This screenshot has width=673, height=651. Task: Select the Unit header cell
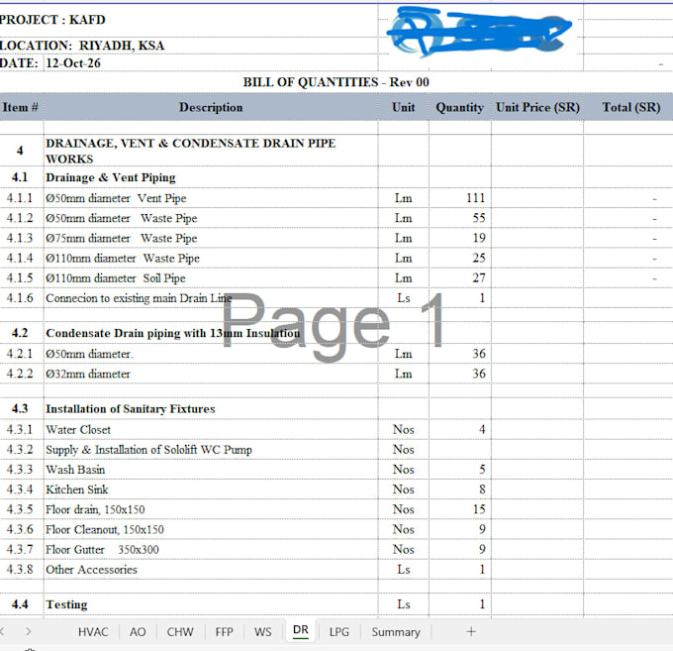[404, 107]
